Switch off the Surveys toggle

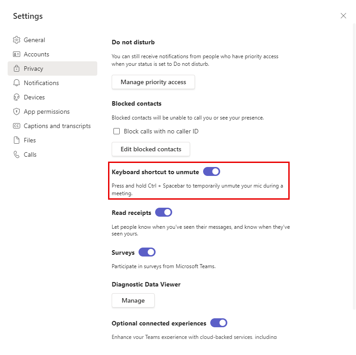coord(147,252)
